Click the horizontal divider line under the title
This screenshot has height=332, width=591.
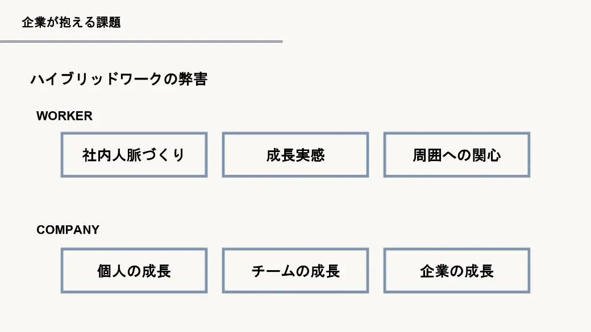click(x=141, y=41)
